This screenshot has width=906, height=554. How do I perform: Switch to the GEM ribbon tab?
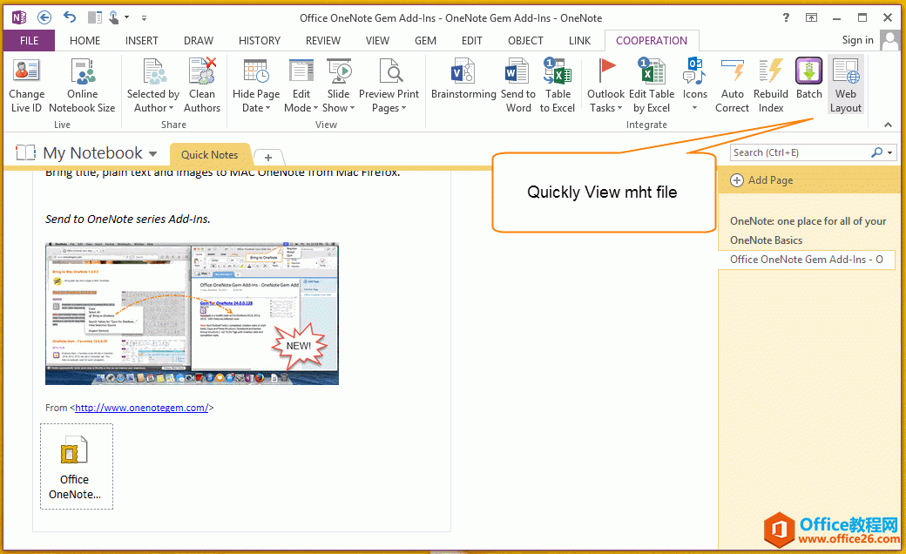pyautogui.click(x=425, y=40)
